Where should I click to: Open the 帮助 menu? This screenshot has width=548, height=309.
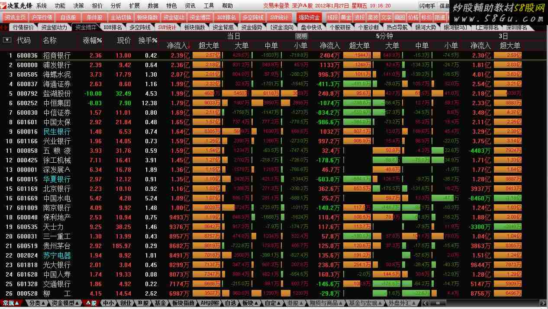[227, 6]
